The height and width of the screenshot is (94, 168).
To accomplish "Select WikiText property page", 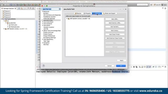I will tap(46, 45).
